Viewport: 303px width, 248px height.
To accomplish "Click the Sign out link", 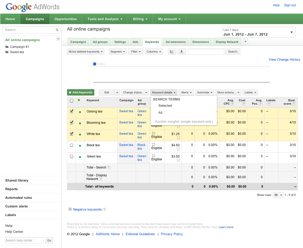I will click(x=290, y=5).
